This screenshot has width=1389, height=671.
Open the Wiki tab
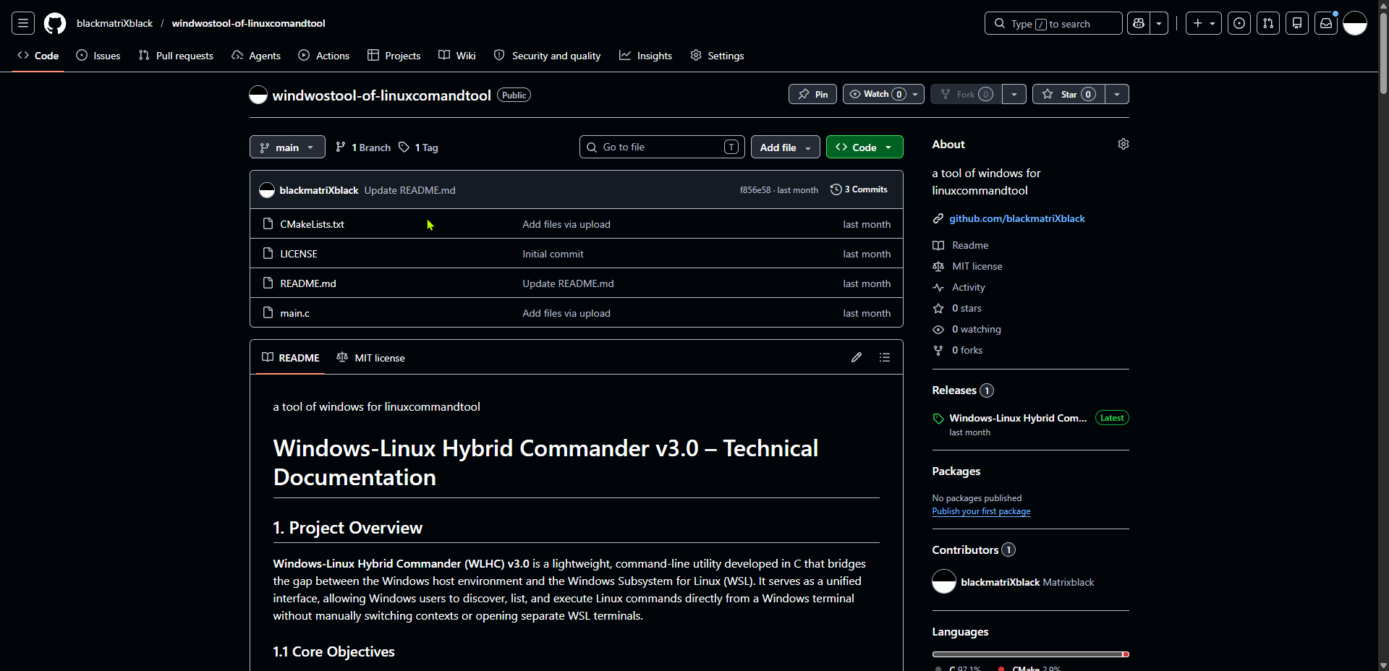pyautogui.click(x=457, y=56)
